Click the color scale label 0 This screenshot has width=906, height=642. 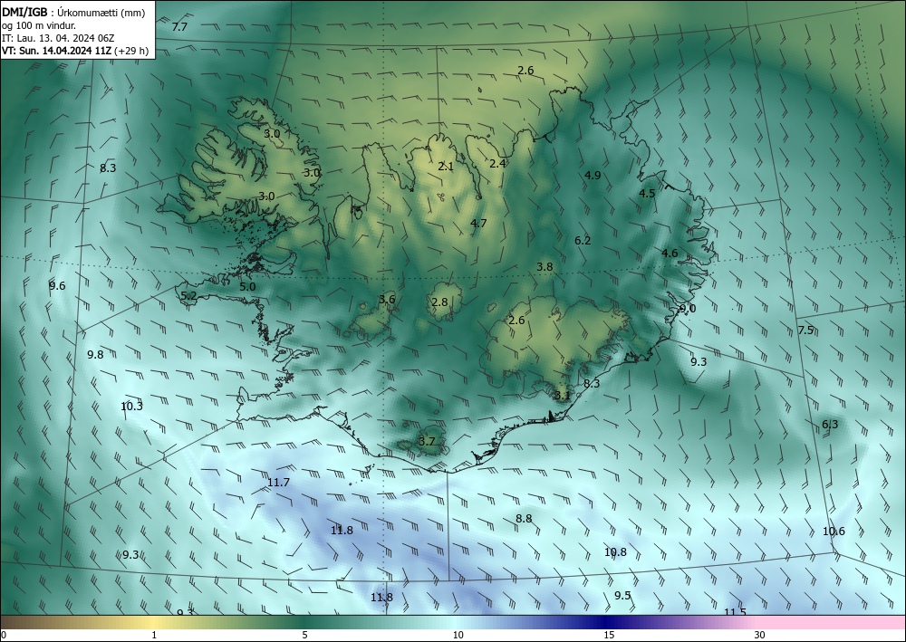(4, 635)
